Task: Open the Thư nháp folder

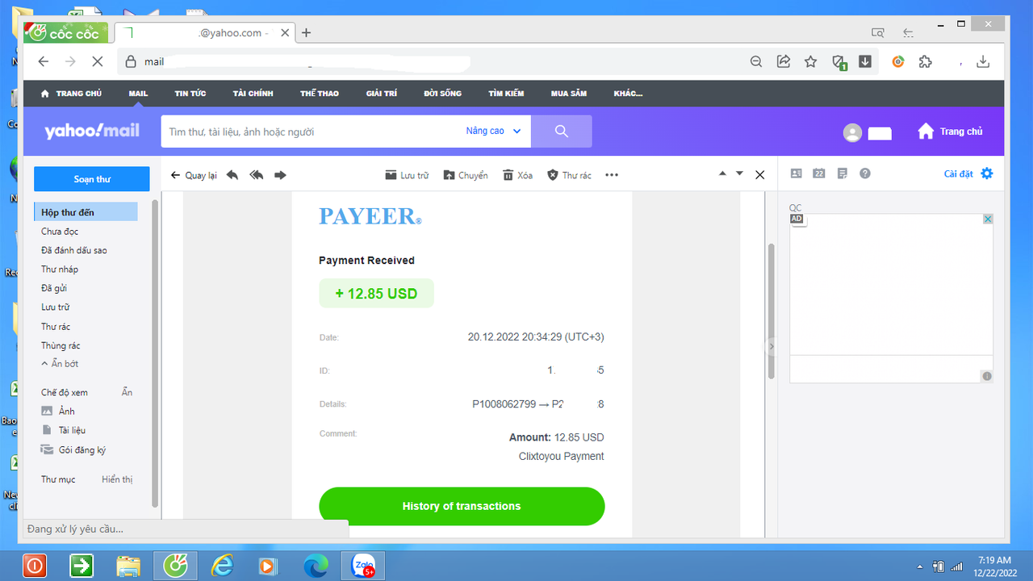Action: point(60,270)
